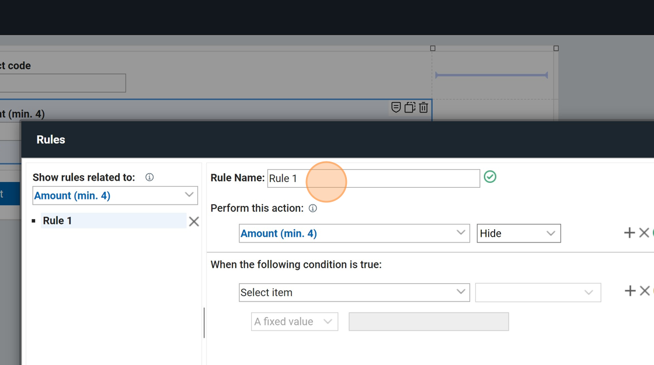Click the green rule name validation checkmark
Image resolution: width=654 pixels, height=365 pixels.
490,177
